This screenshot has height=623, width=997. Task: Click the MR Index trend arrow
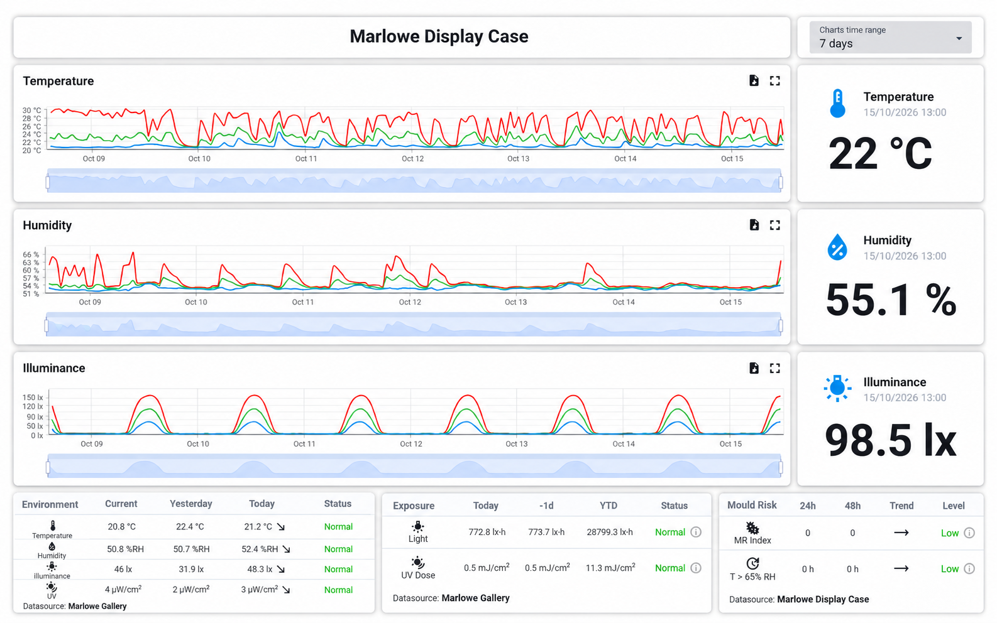[x=901, y=533]
